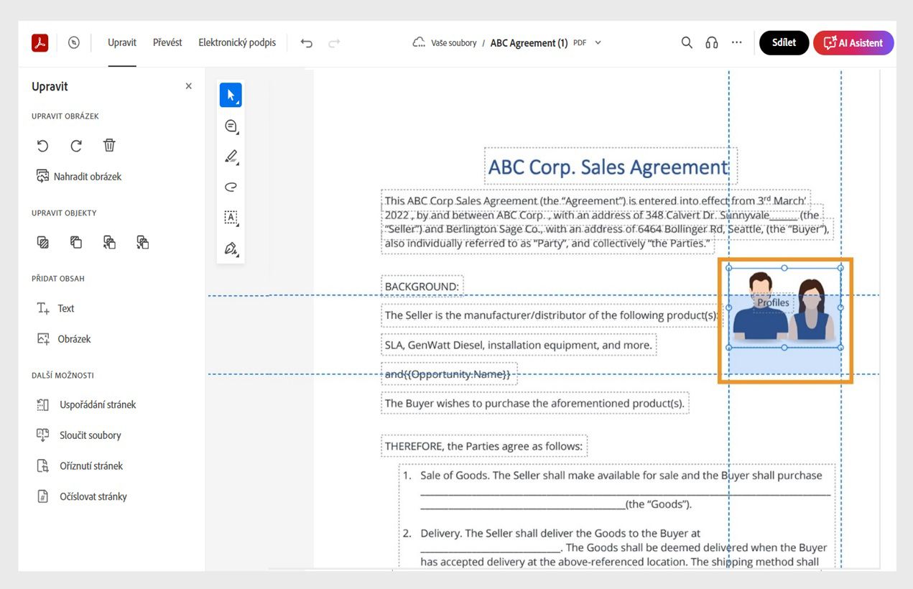Open Oříznutí stránek
The image size is (913, 589).
80,466
